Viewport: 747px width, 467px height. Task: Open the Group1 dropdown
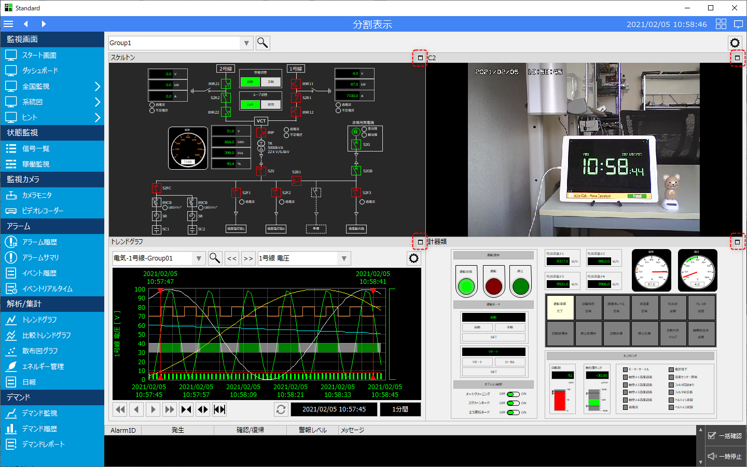(x=246, y=43)
